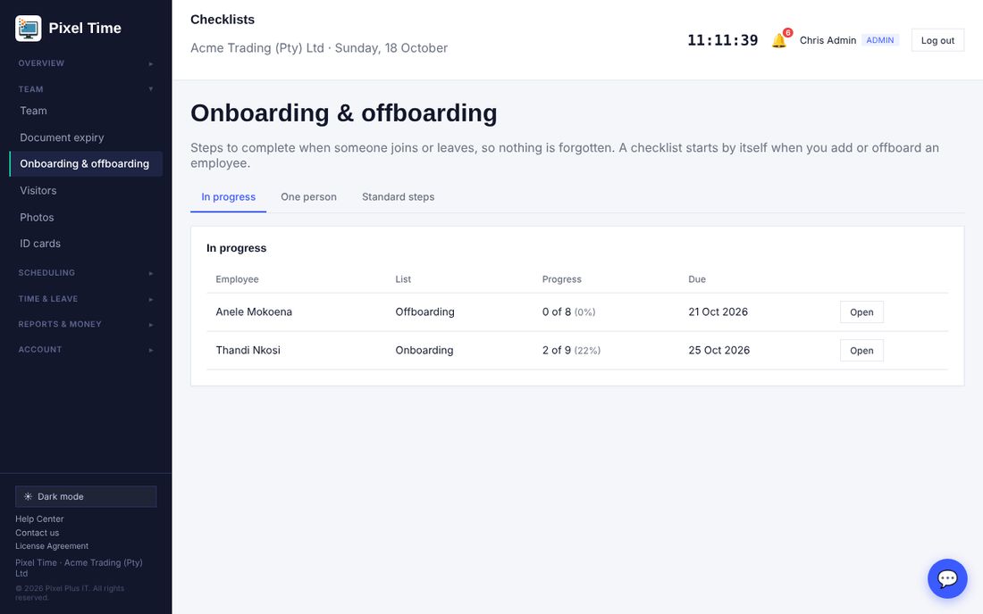Open the notifications bell icon
Image resolution: width=983 pixels, height=614 pixels.
(779, 40)
